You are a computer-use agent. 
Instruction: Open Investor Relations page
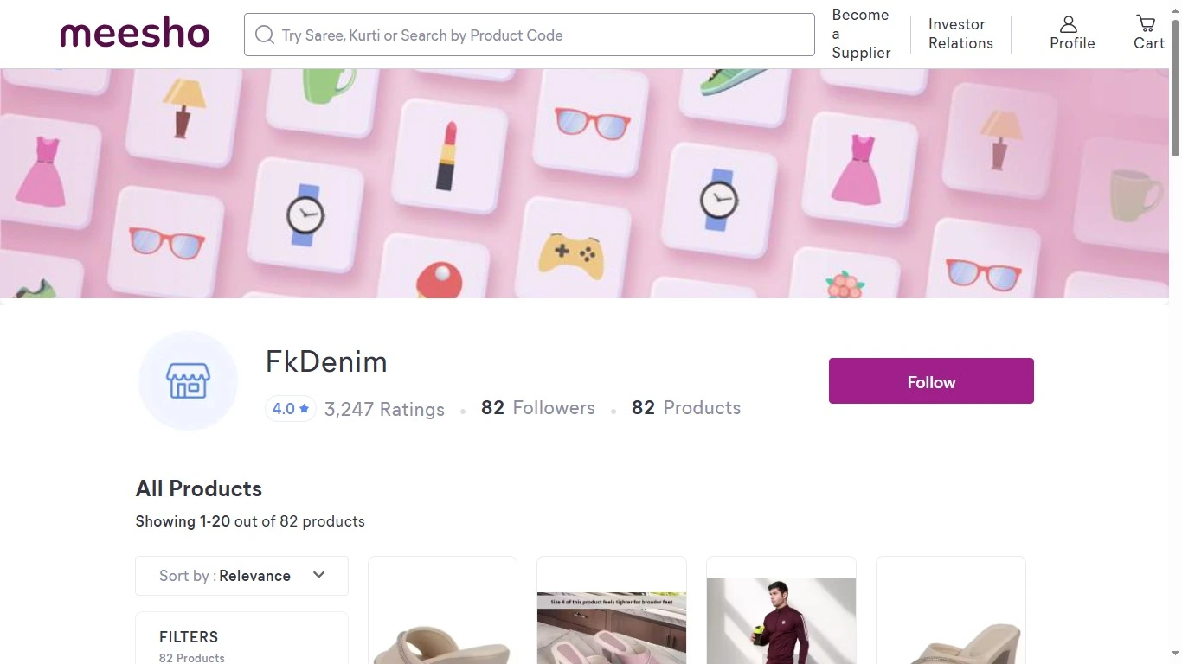point(960,34)
